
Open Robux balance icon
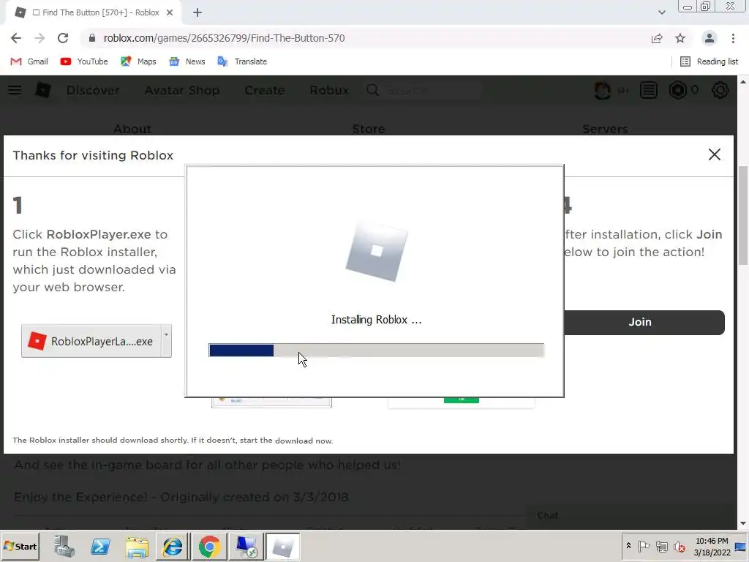click(678, 90)
